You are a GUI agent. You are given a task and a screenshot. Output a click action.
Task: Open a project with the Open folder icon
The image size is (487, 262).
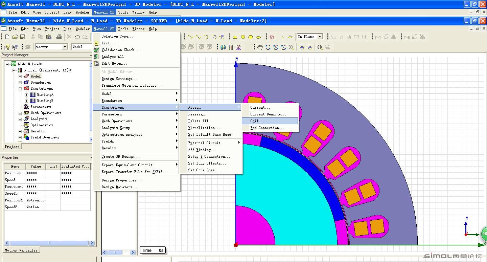click(x=15, y=37)
